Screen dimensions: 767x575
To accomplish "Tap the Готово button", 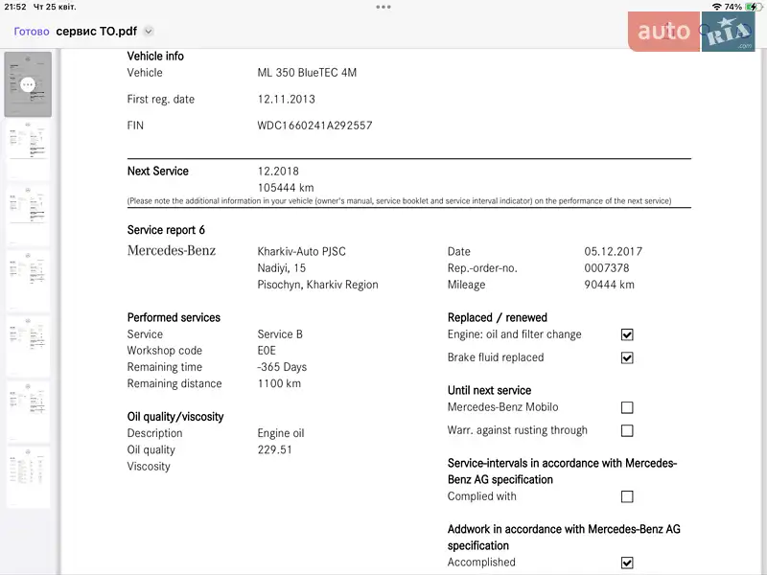I will pyautogui.click(x=32, y=32).
